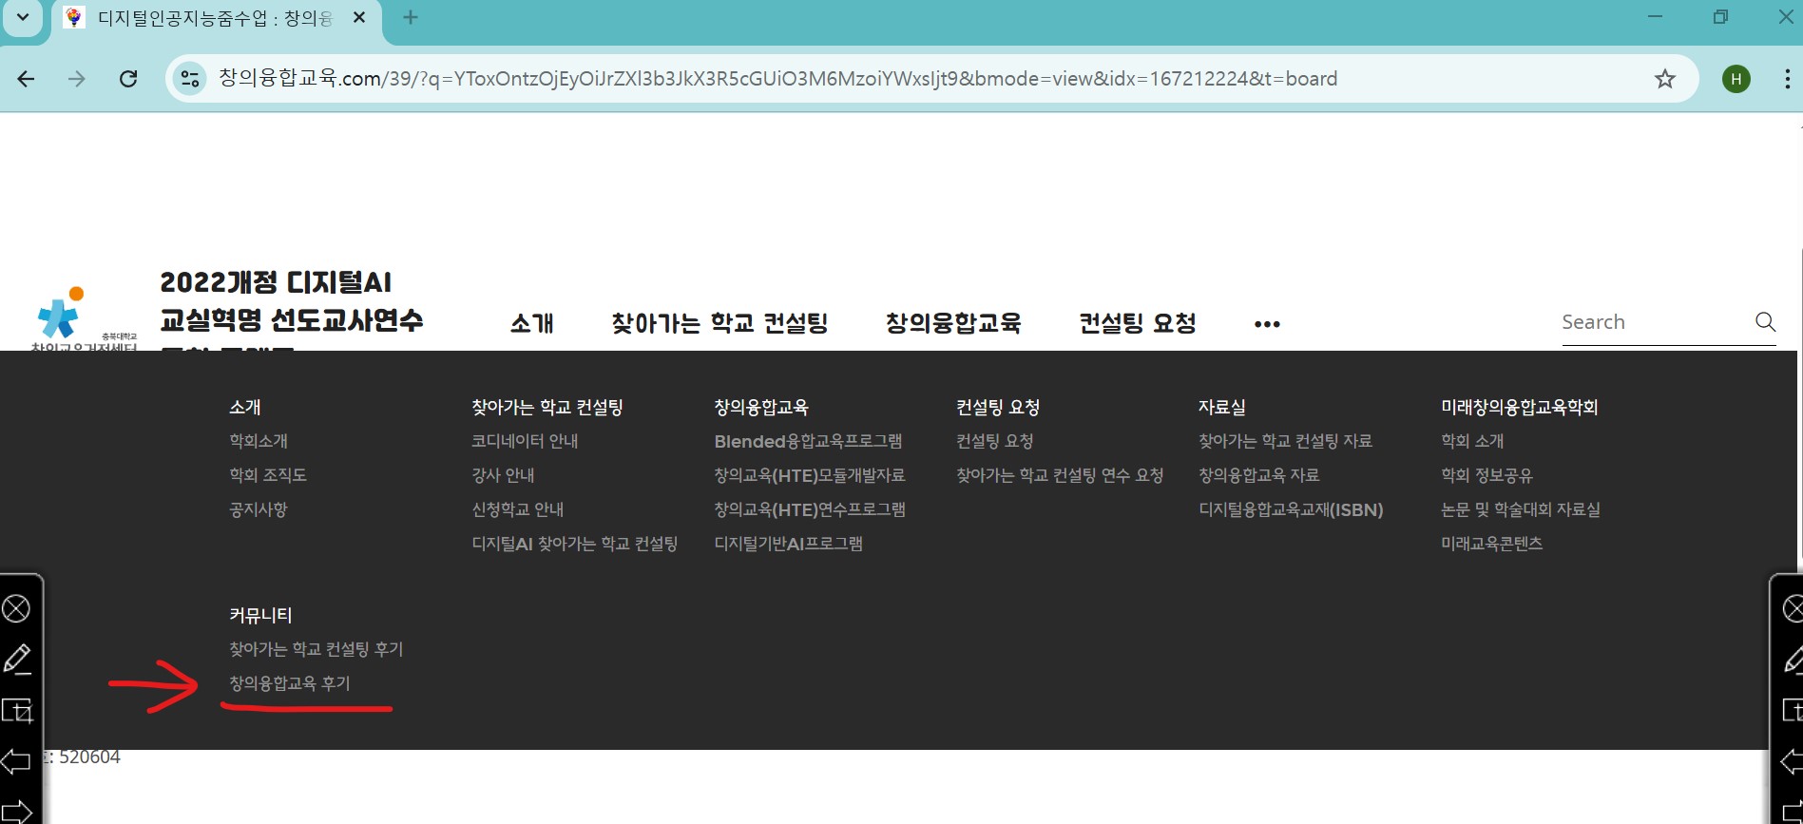
Task: Close the 디지털인공지능줌수업 browser tab
Action: tap(359, 18)
